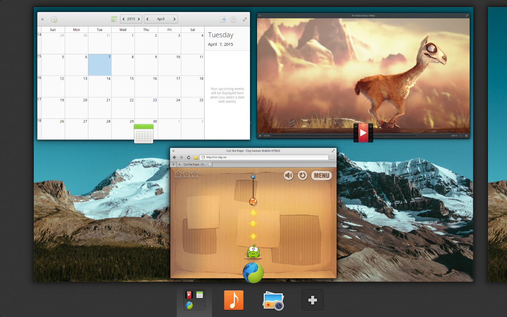Screen dimensions: 507x317
Task: Click the rope anchor pin in the game
Action: (x=253, y=176)
